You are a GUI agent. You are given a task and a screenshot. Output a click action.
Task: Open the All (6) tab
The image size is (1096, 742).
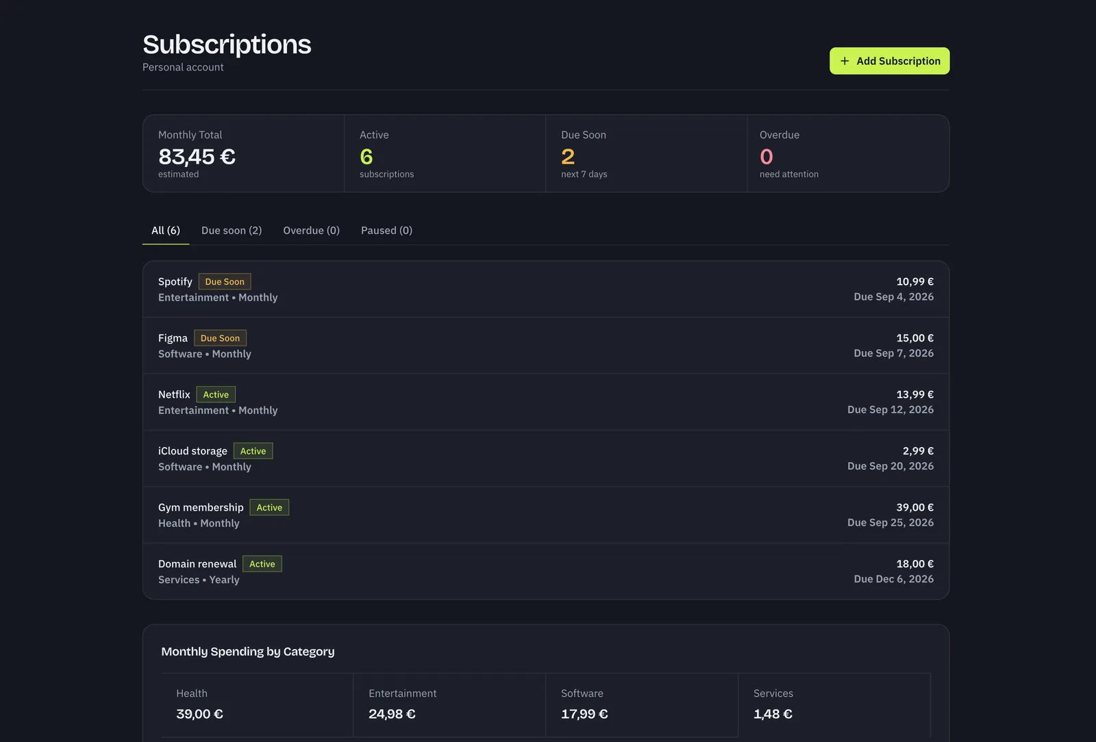click(x=166, y=231)
